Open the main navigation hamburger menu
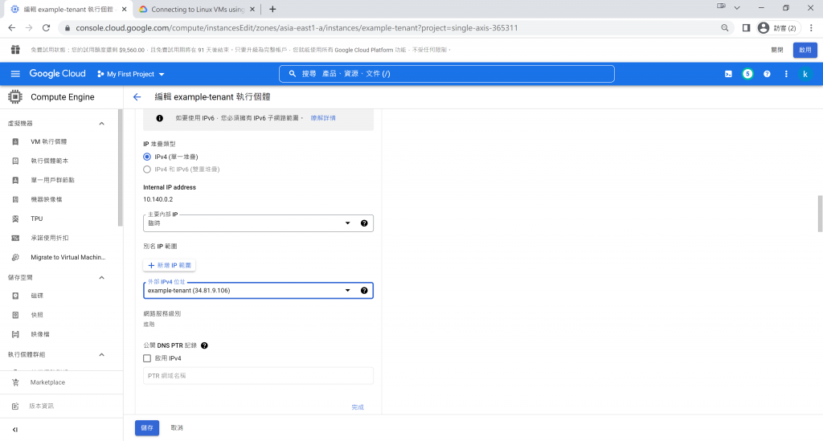 click(15, 74)
